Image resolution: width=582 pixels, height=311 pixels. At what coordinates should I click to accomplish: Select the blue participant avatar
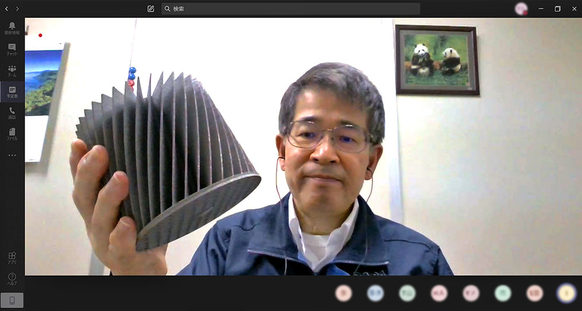[375, 293]
